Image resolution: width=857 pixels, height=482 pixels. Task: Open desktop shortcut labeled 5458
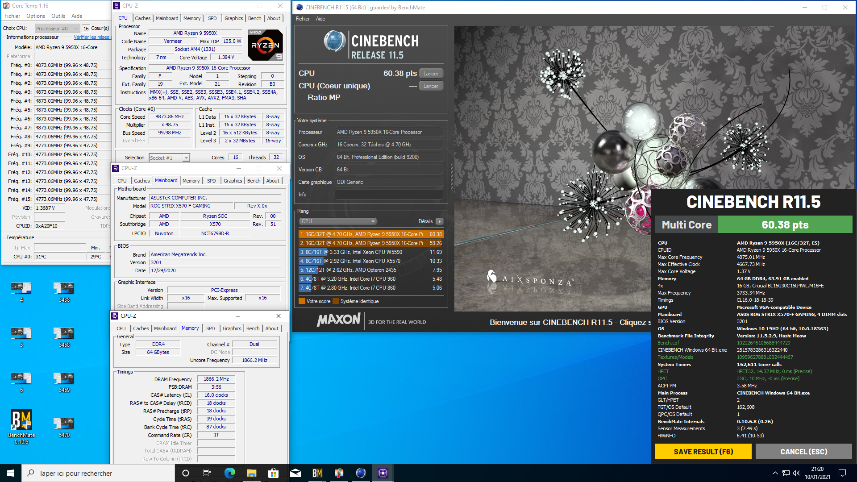(64, 337)
